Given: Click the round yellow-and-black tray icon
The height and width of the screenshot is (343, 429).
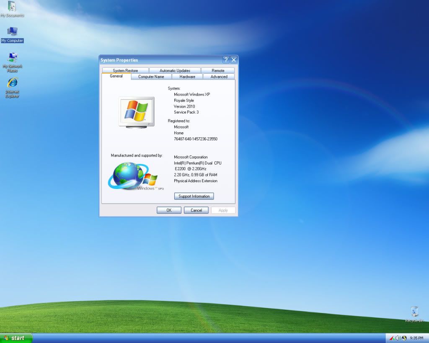Looking at the screenshot, I should coord(404,338).
